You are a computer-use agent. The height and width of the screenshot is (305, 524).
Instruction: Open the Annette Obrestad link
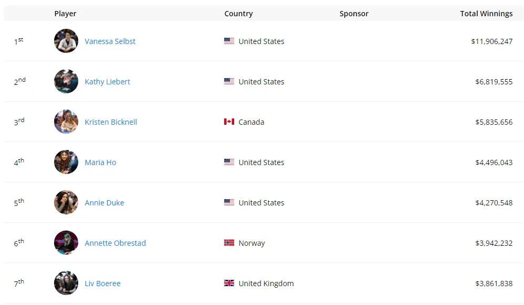click(115, 243)
